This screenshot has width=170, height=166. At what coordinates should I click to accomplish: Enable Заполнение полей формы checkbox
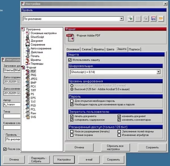coord(119,131)
